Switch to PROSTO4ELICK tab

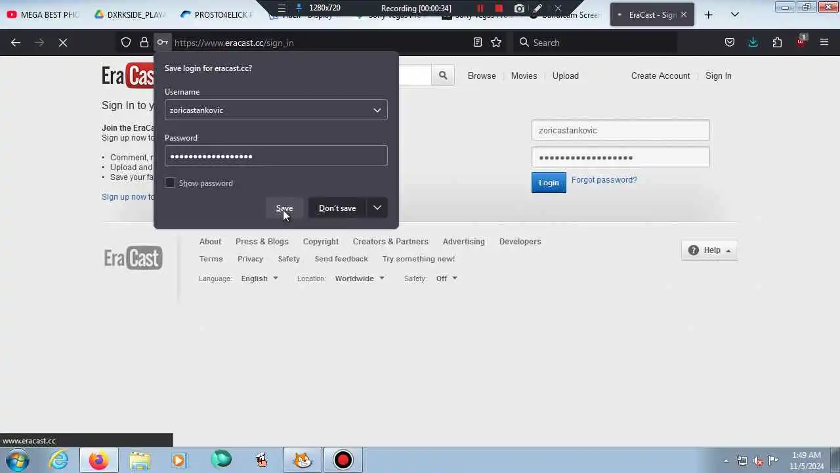click(x=217, y=14)
